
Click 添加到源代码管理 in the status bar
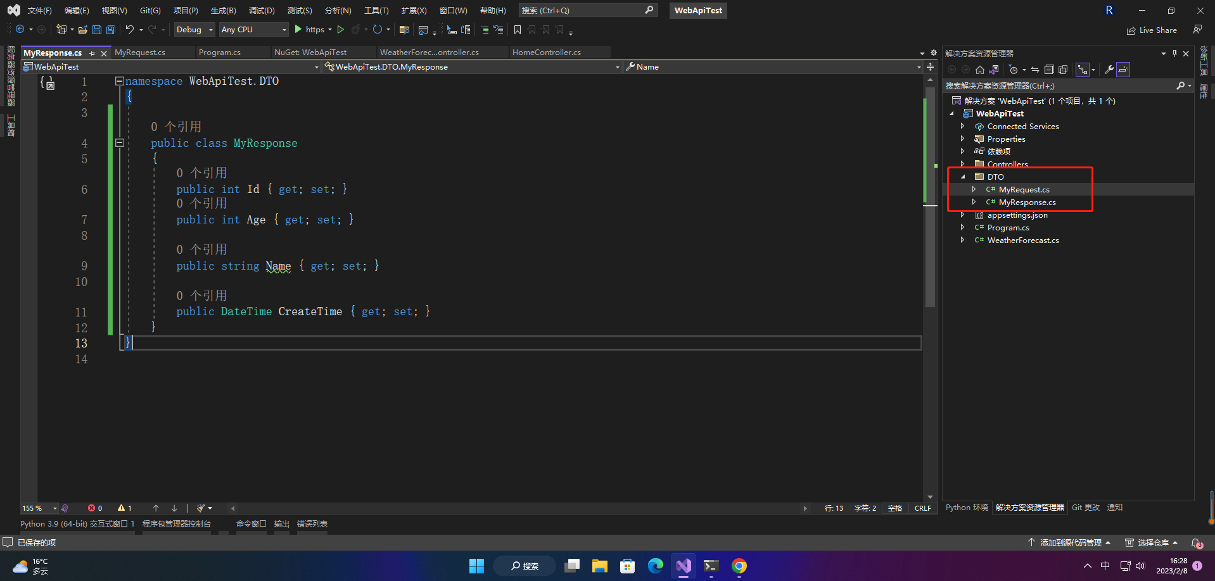point(1069,543)
